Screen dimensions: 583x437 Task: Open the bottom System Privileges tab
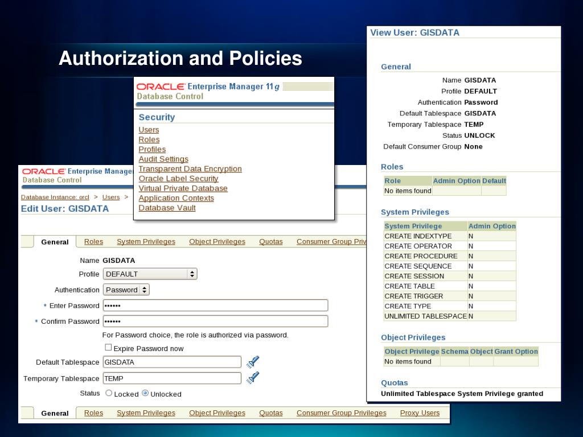(146, 413)
